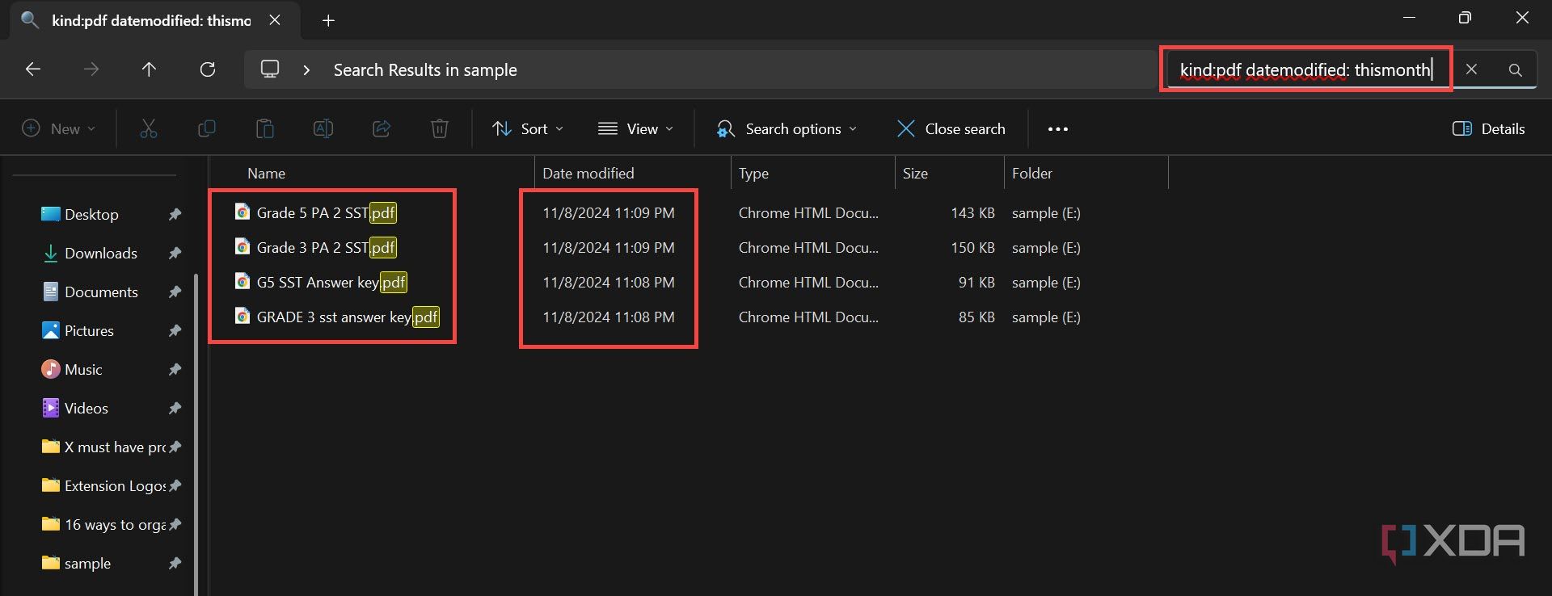Close the search results tab
1552x596 pixels.
275,20
